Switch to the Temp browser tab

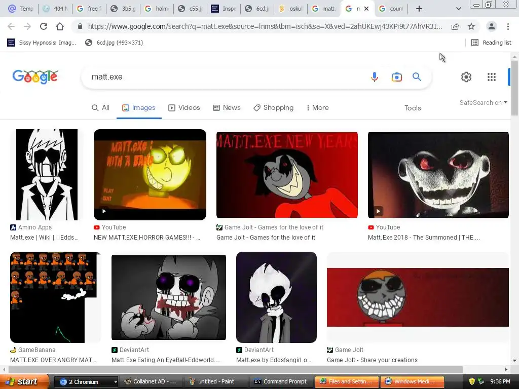point(20,9)
